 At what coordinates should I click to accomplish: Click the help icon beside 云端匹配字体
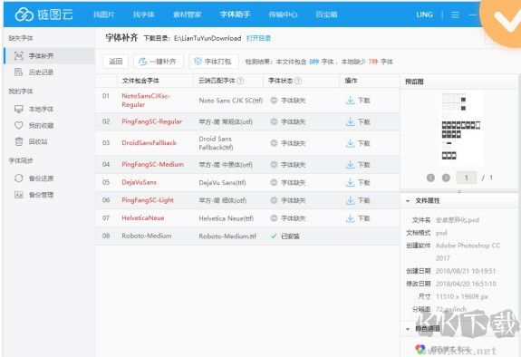(x=241, y=81)
